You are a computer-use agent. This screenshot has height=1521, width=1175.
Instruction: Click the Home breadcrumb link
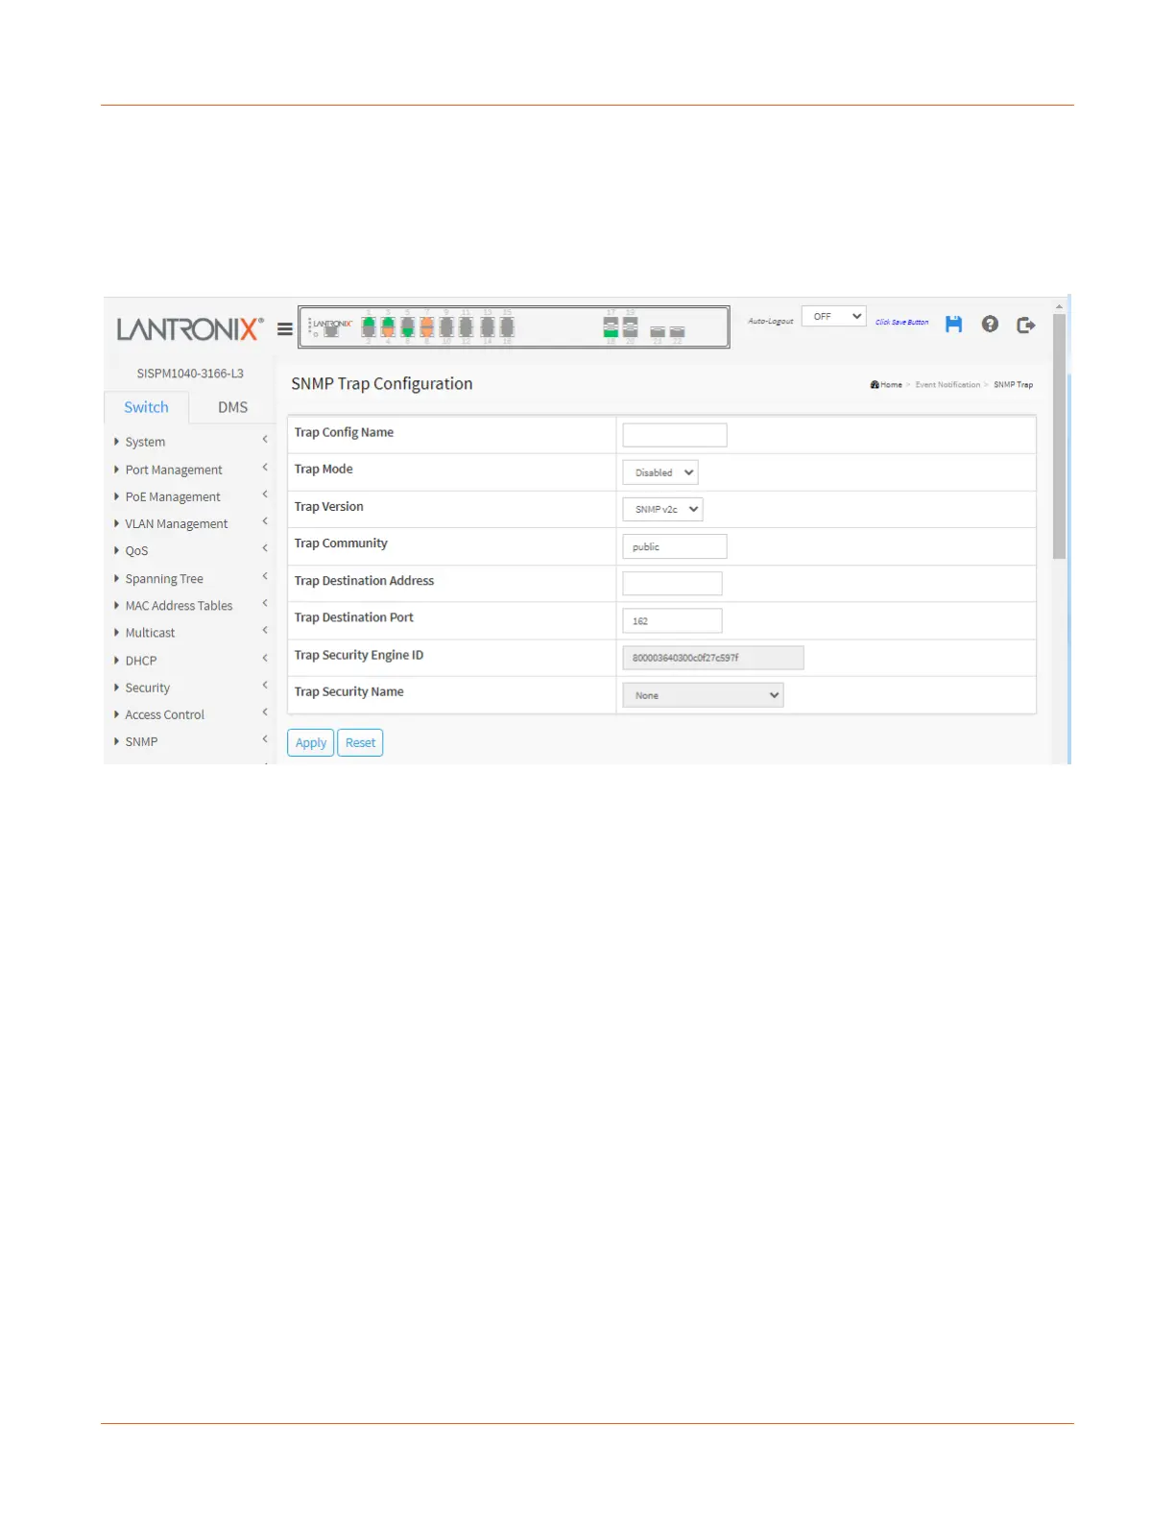coord(891,385)
